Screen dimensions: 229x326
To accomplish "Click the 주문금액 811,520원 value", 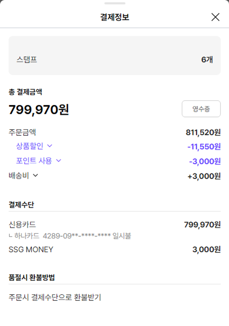I will [203, 132].
